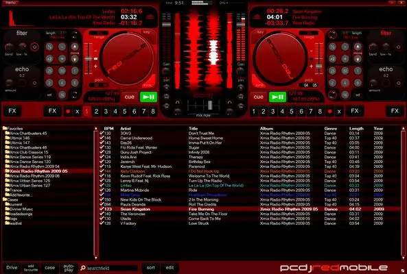Hit the left deck cue button
This screenshot has width=407, height=274.
pos(129,97)
